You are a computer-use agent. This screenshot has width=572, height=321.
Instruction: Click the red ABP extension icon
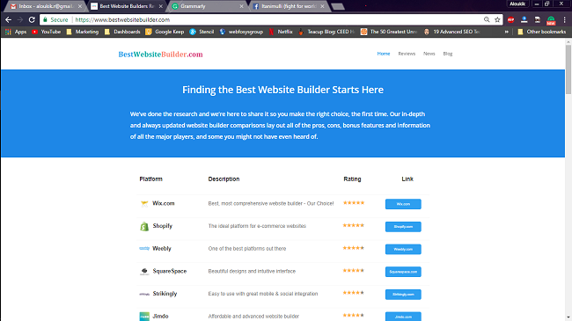point(510,19)
